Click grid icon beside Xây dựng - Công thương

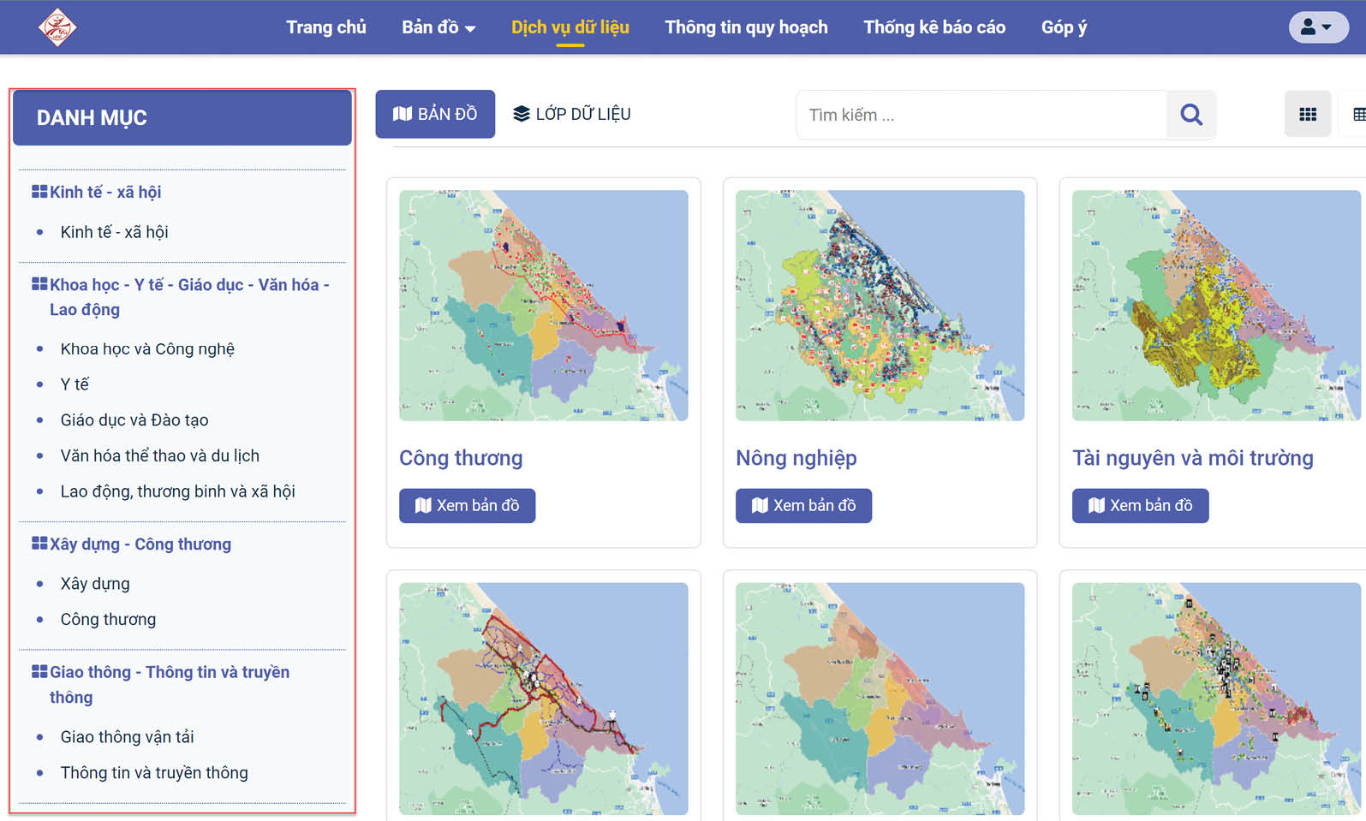[39, 544]
